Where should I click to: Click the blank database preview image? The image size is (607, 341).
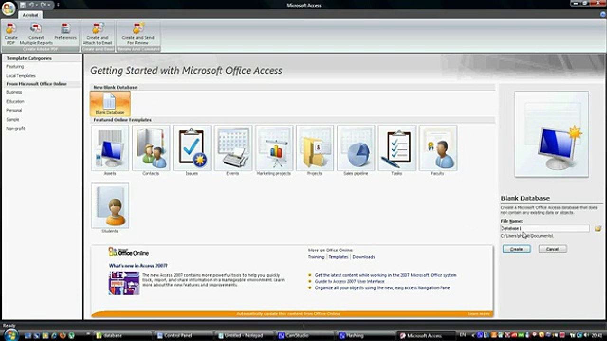point(552,134)
